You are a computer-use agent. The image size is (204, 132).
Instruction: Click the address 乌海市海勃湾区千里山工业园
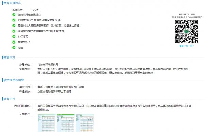[54, 92]
